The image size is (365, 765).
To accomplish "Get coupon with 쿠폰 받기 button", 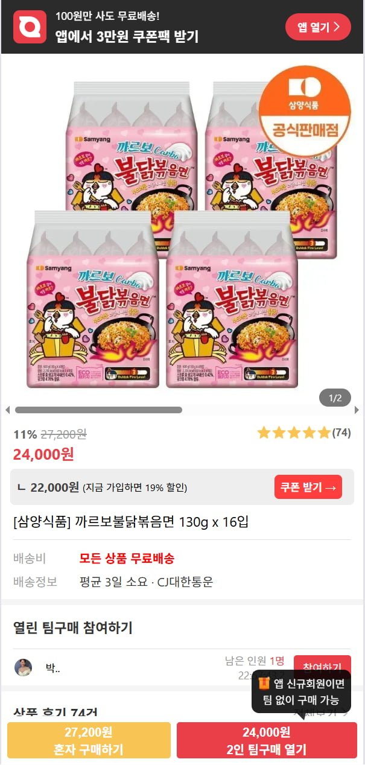I will click(308, 487).
